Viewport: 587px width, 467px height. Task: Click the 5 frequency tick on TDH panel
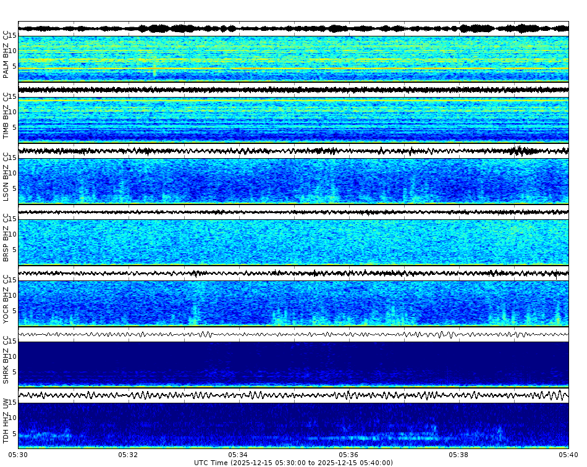click(x=14, y=434)
